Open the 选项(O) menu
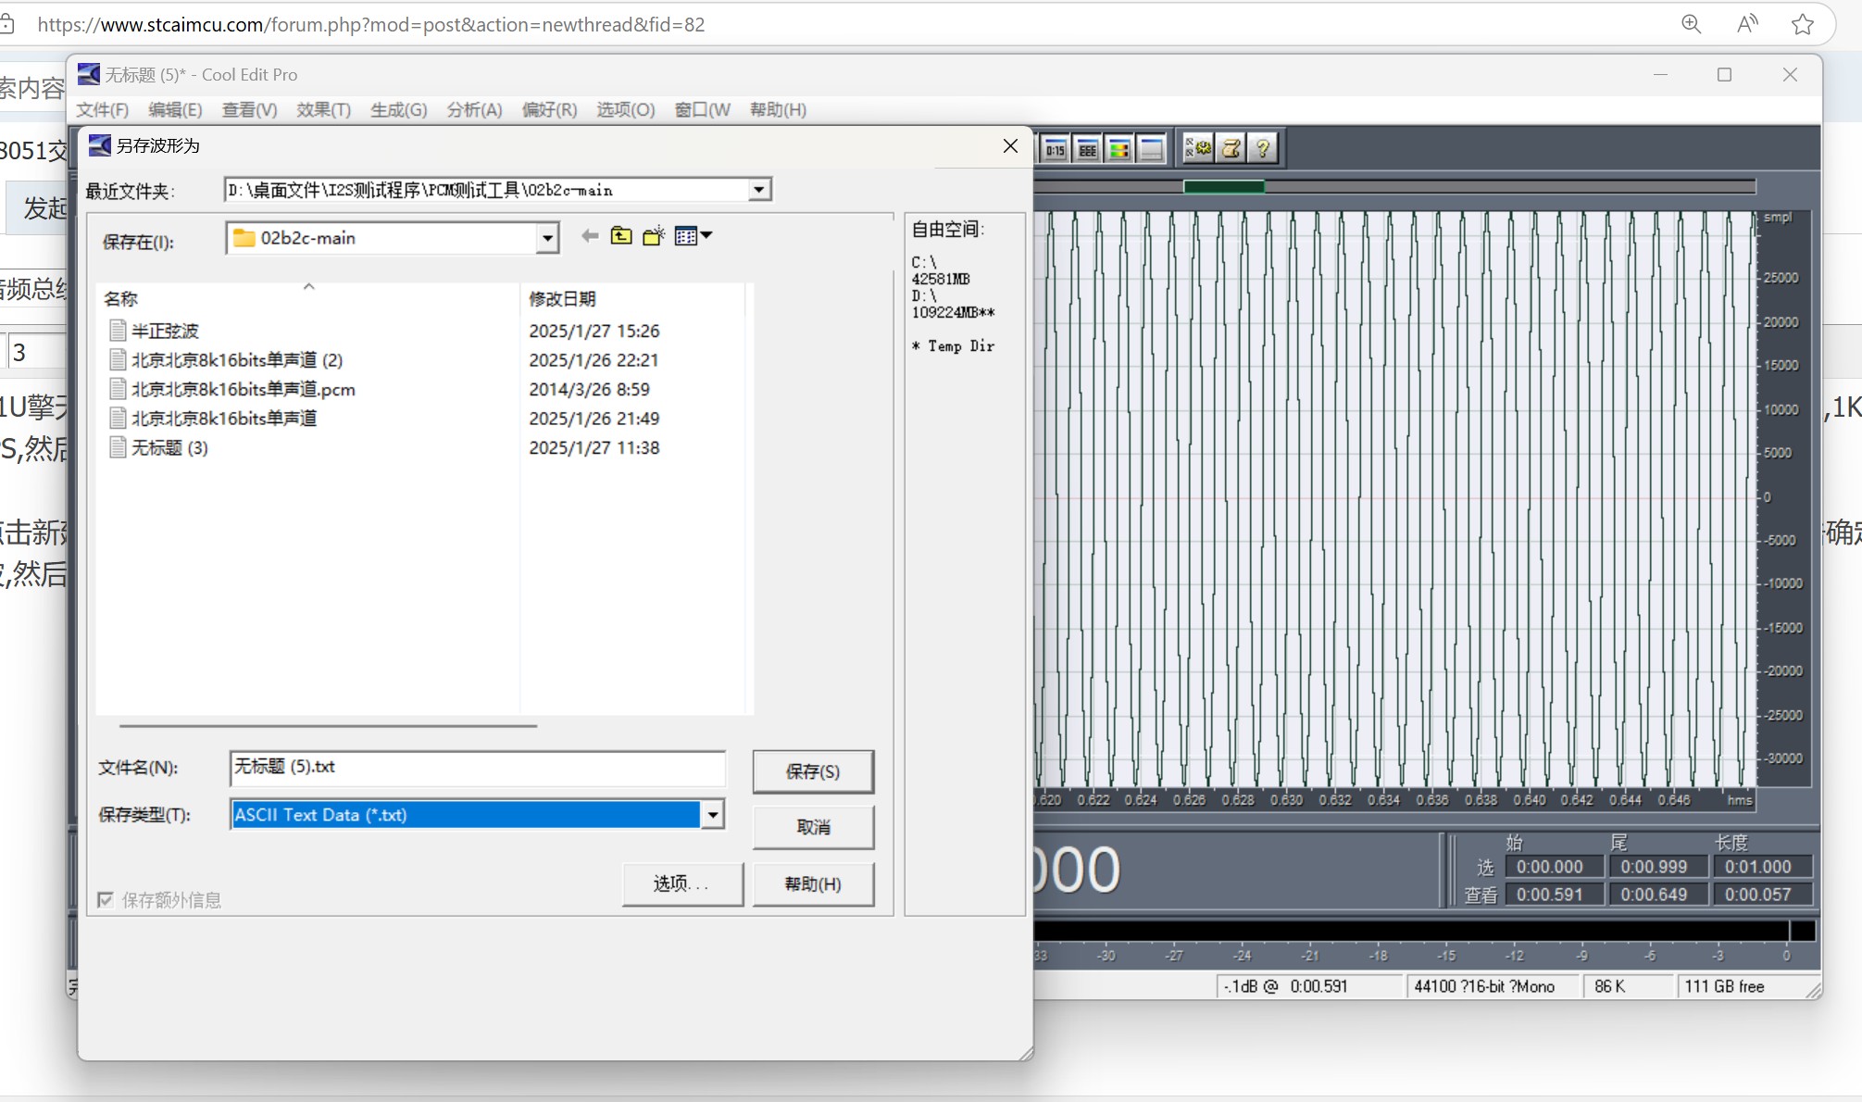1862x1102 pixels. [625, 109]
